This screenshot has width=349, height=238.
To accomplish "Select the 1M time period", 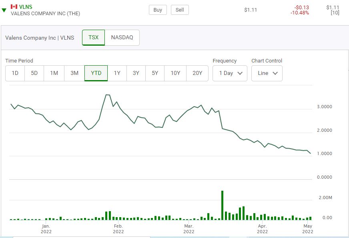I will pyautogui.click(x=54, y=73).
